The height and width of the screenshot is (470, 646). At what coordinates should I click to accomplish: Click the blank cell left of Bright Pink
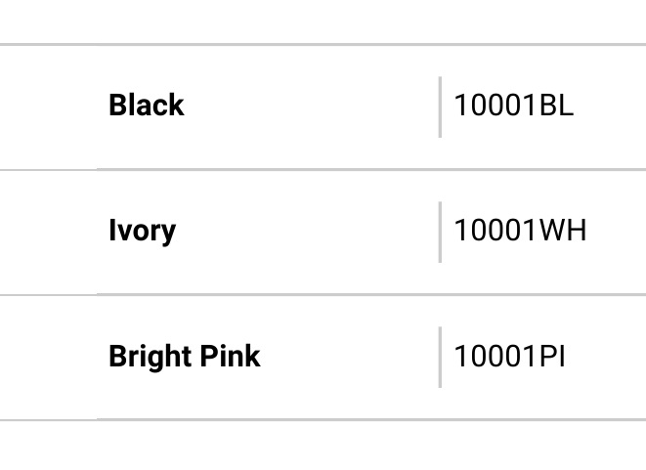pyautogui.click(x=49, y=357)
